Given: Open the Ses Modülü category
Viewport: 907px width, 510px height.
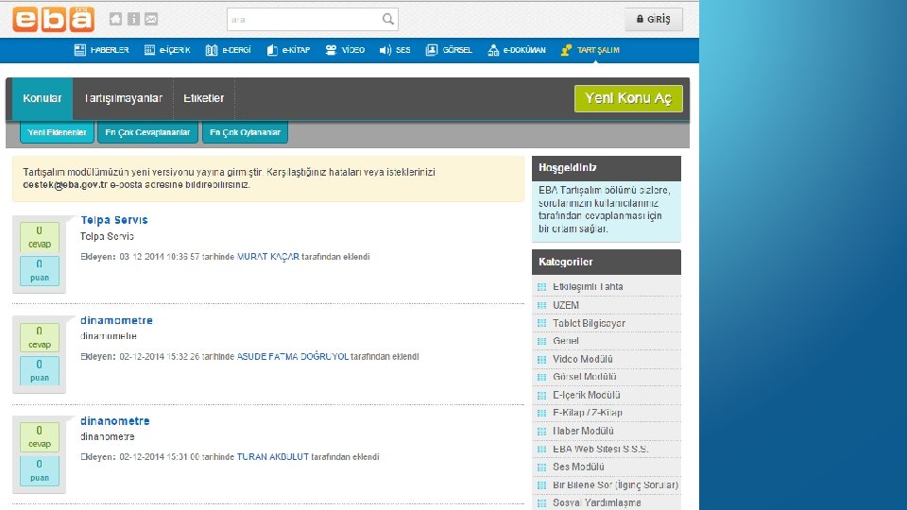Looking at the screenshot, I should (x=578, y=467).
